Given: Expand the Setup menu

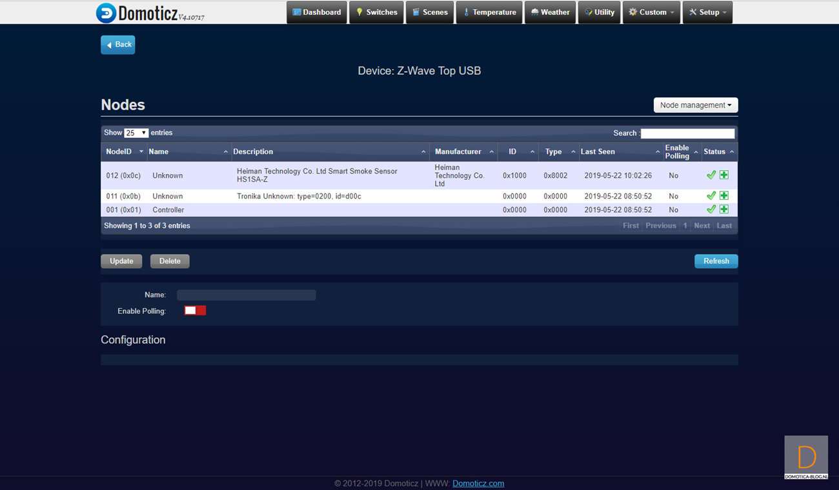Looking at the screenshot, I should click(707, 12).
